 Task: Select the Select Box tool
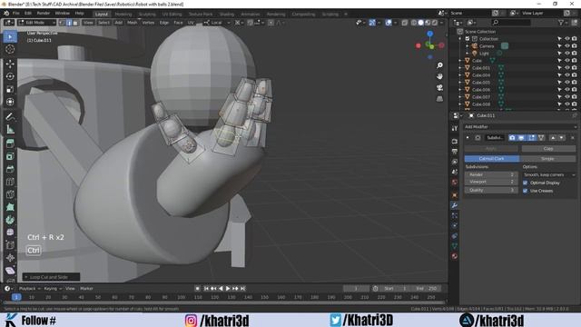click(x=10, y=36)
